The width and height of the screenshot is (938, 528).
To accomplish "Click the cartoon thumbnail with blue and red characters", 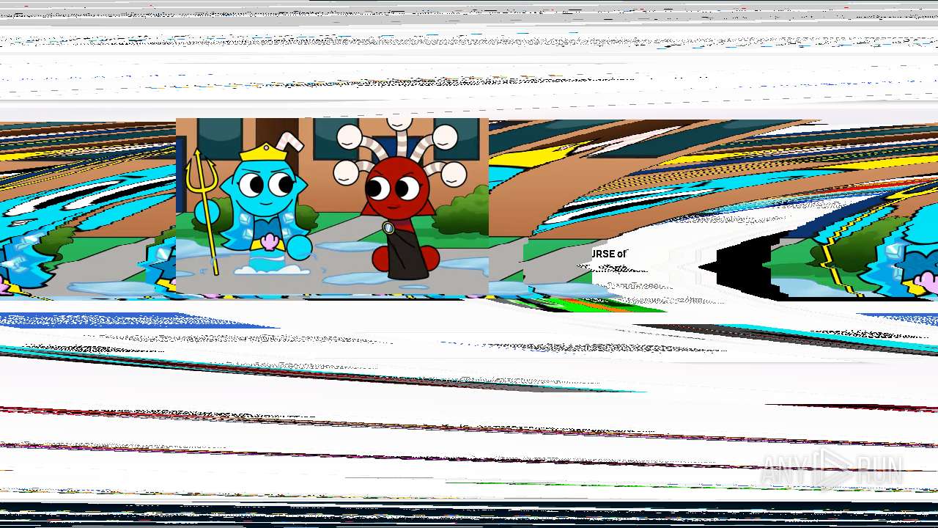I will pyautogui.click(x=332, y=206).
